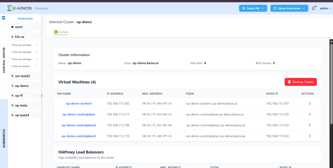Screen dimensions: 333x168
Task: Open actions menu for the 192.168.113.217 row
Action: 310,114
